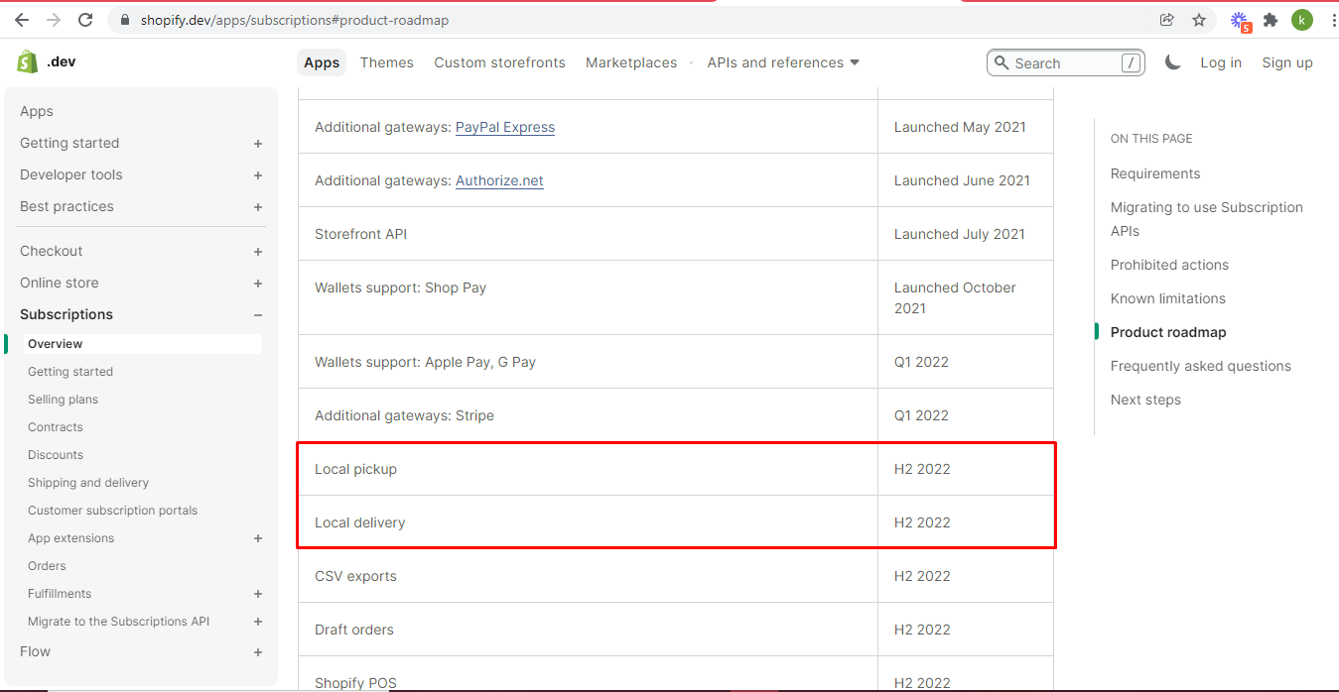Open the Chrome profile avatar
This screenshot has width=1339, height=692.
[1301, 20]
